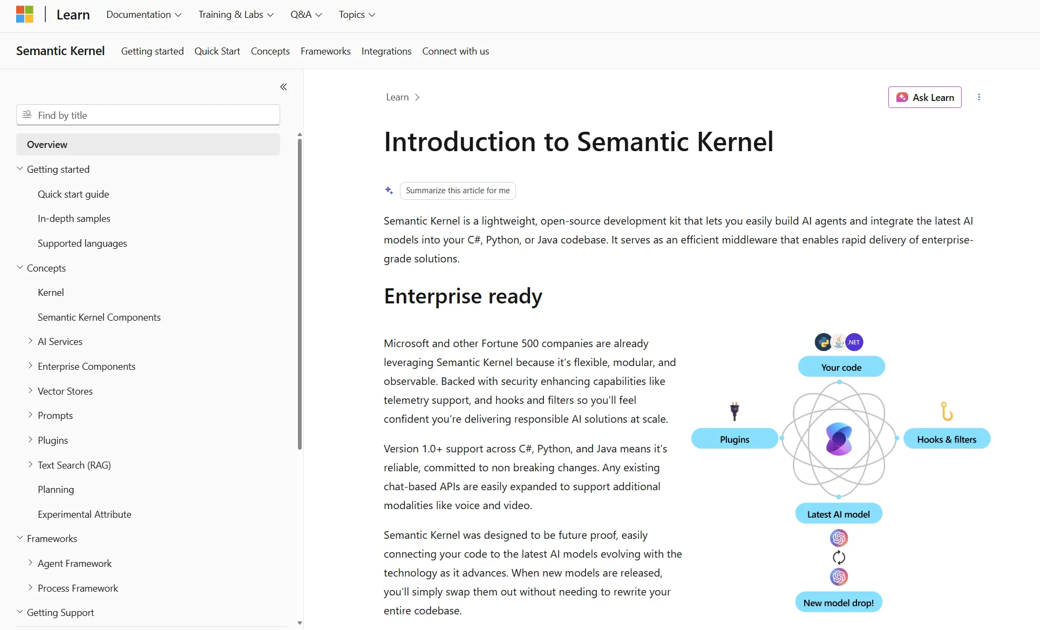Screen dimensions: 1040x630
Task: Open the In-depth samples page
Action: tap(74, 219)
